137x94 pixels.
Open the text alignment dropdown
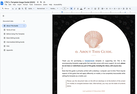pyautogui.click(x=103, y=9)
